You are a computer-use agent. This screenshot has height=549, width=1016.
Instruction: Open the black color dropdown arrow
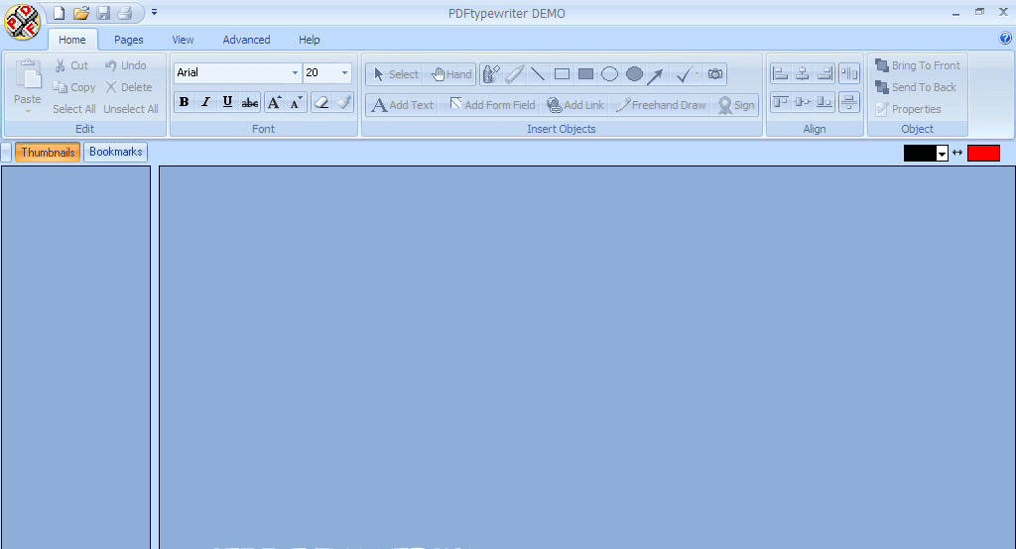pos(942,154)
